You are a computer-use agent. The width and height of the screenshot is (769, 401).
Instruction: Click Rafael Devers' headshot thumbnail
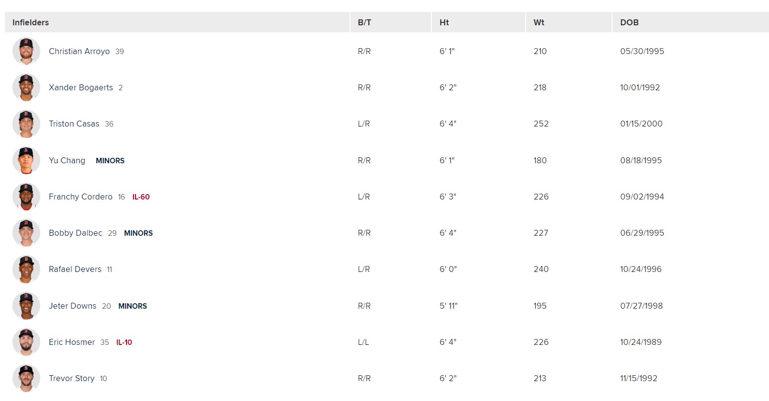click(x=26, y=269)
